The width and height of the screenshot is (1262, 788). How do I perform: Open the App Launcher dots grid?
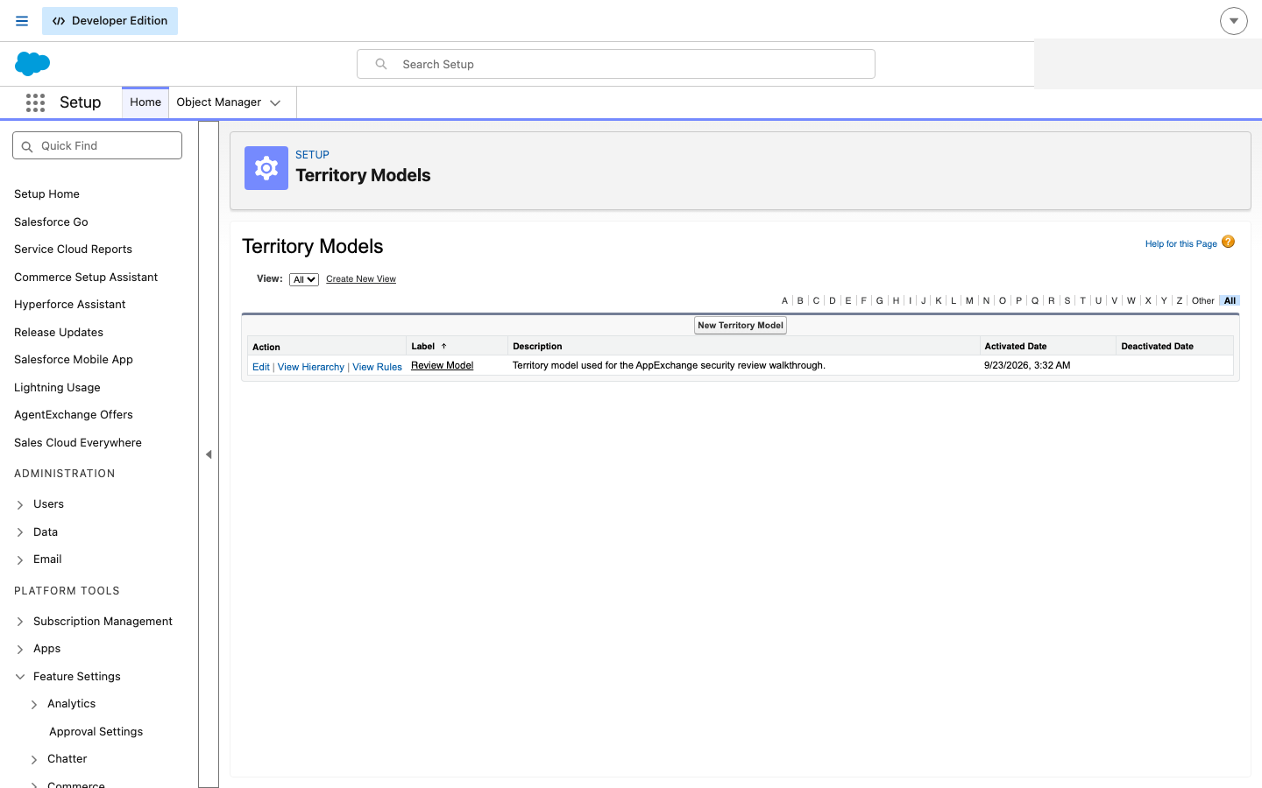(x=35, y=102)
